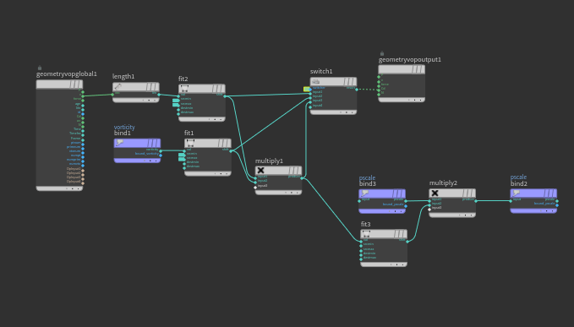Click the lock icon above geometryvopoutput1
The width and height of the screenshot is (574, 327).
click(x=382, y=53)
